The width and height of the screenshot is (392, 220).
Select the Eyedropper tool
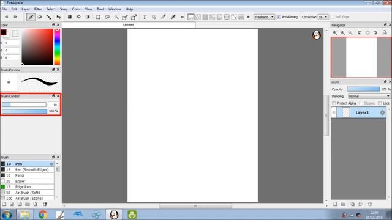point(173,17)
